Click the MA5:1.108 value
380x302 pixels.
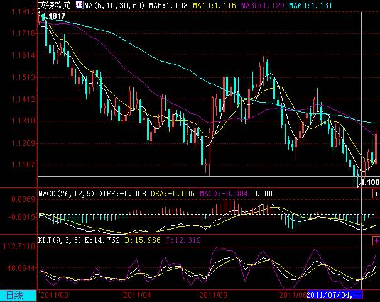(x=168, y=5)
